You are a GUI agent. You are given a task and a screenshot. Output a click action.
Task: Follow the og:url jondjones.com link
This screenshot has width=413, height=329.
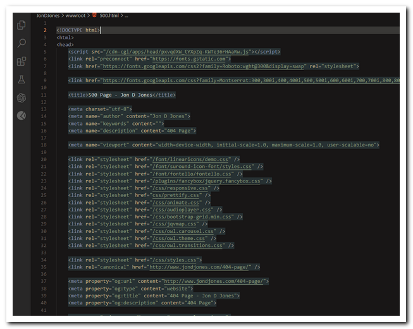coord(213,282)
